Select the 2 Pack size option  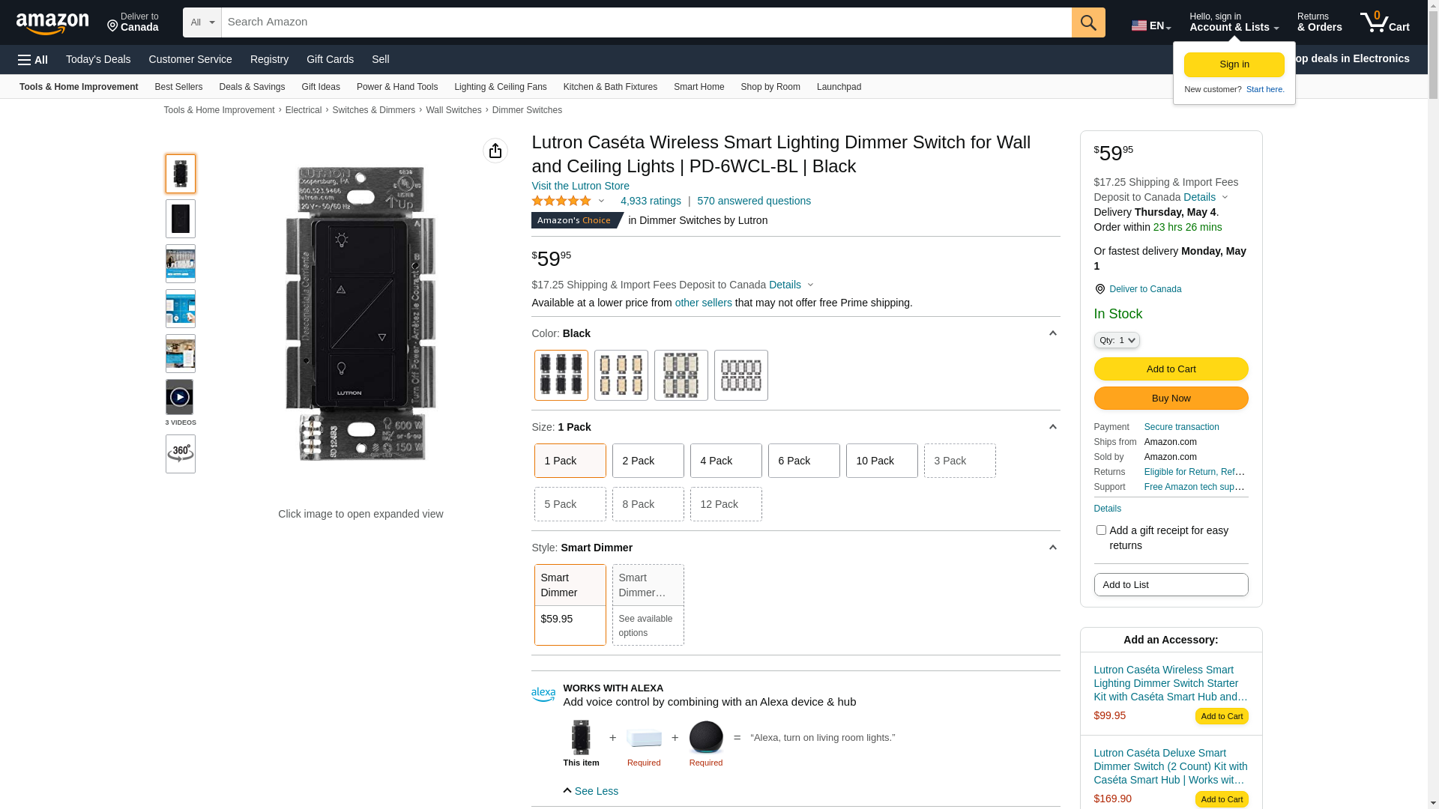648,461
